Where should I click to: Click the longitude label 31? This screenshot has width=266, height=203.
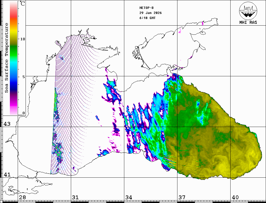point(75,197)
